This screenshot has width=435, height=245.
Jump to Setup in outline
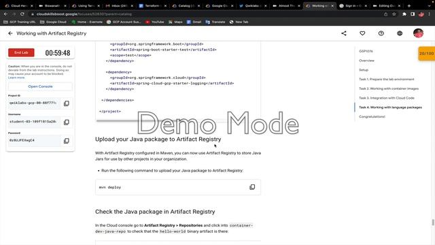point(364,70)
